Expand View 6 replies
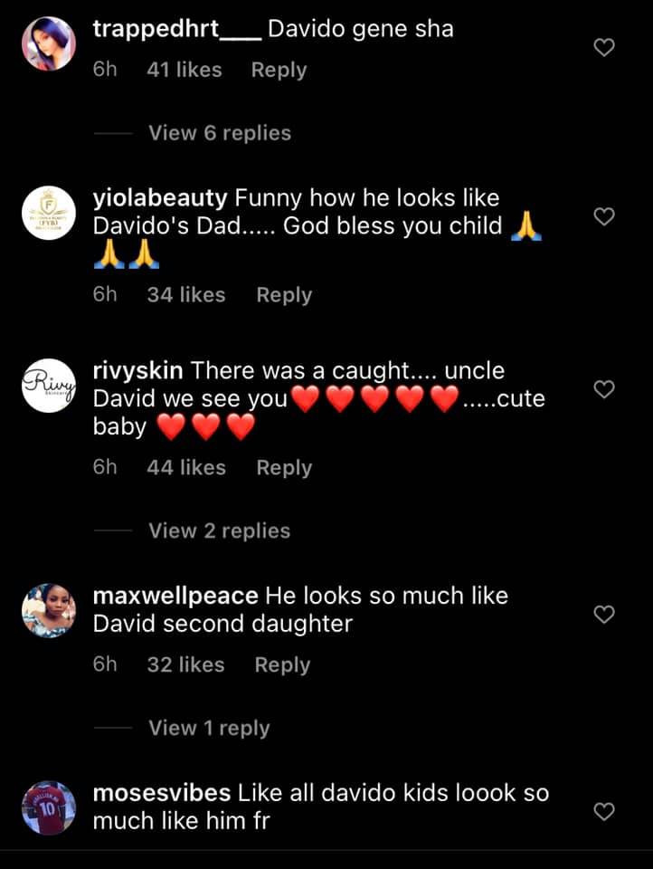 [x=220, y=133]
